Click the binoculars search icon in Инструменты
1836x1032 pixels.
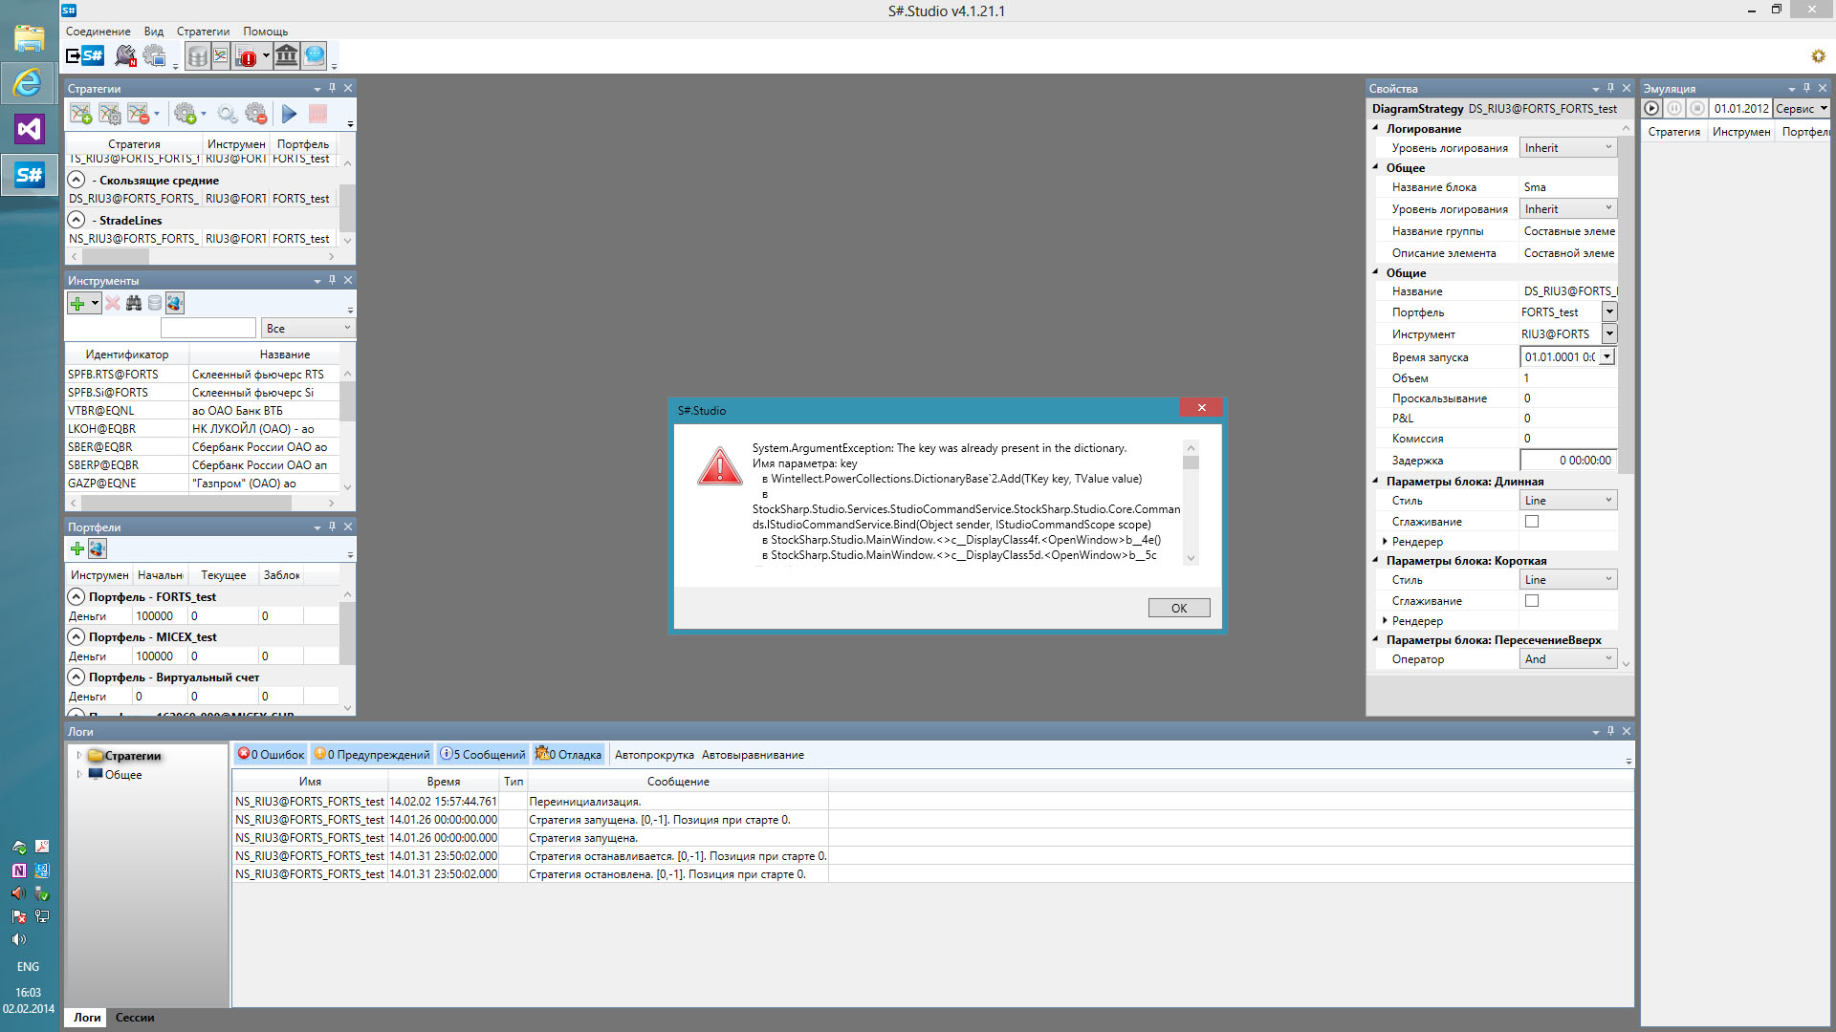(134, 304)
